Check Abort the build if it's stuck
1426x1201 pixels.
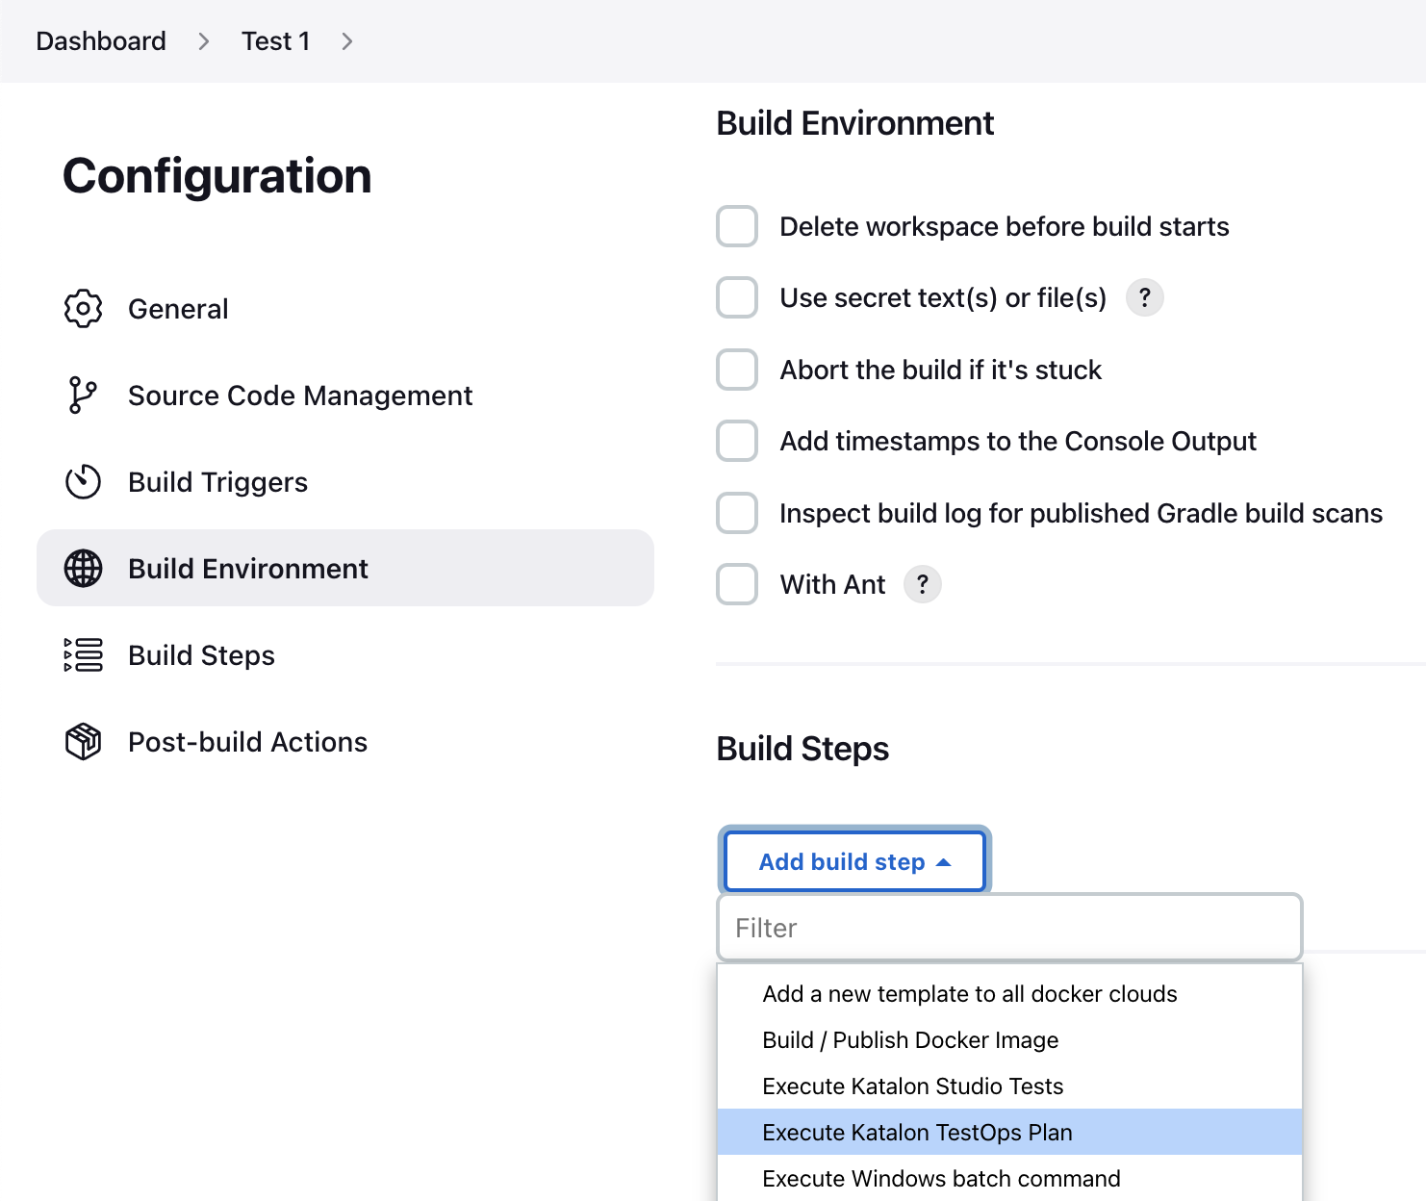coord(736,370)
